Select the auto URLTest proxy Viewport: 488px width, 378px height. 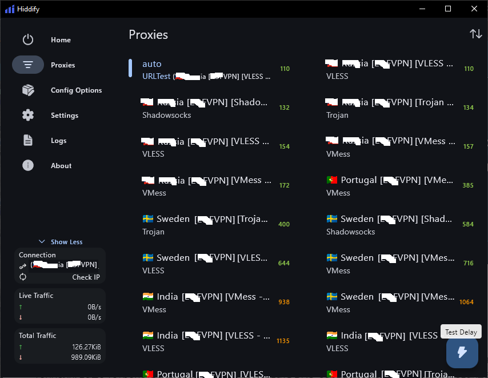210,69
